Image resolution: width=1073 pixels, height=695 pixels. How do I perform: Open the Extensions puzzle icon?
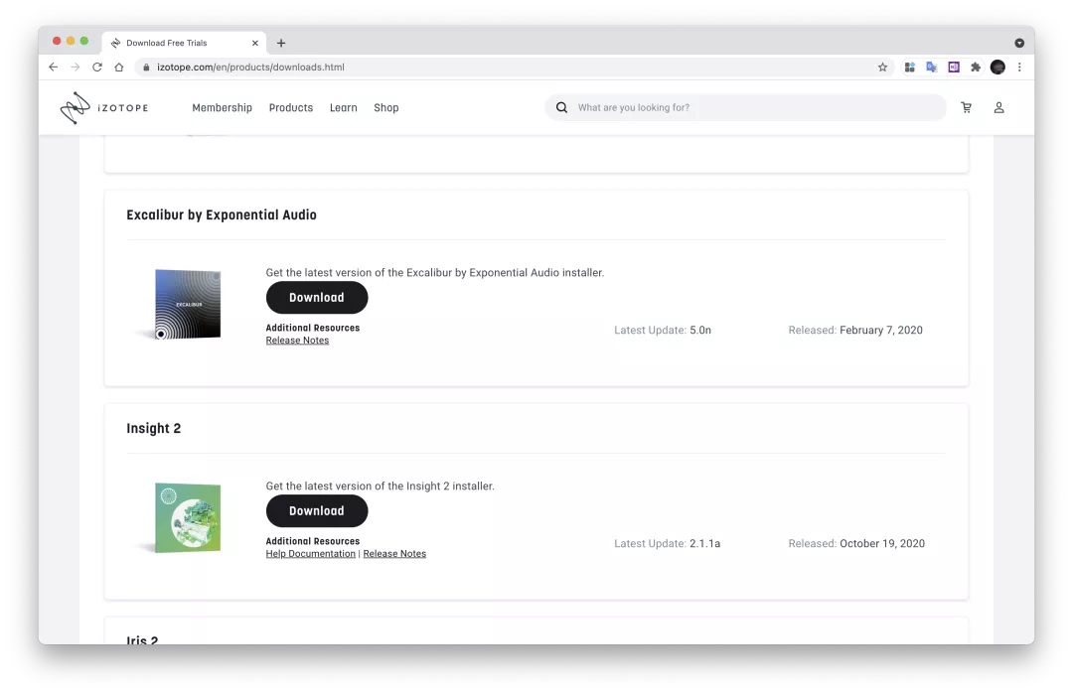tap(976, 68)
